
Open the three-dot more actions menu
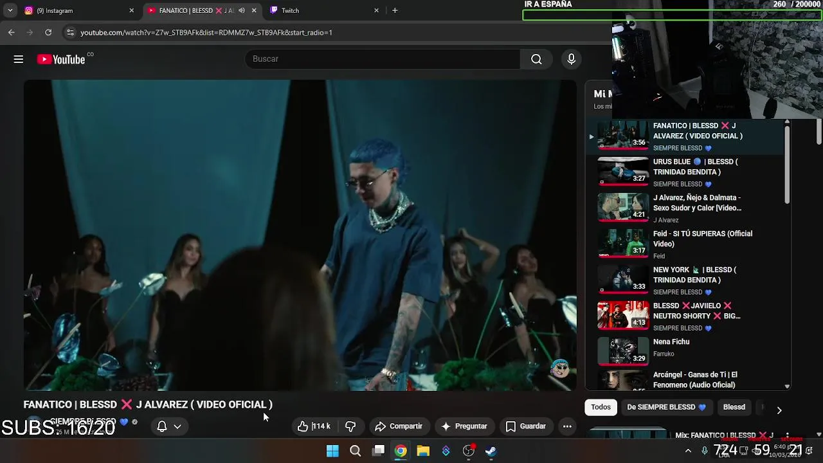pyautogui.click(x=567, y=426)
